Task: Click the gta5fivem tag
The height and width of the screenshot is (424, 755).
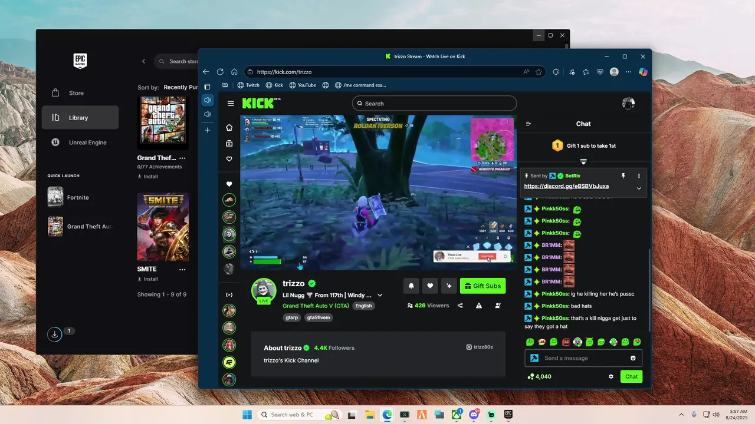Action: tap(319, 317)
